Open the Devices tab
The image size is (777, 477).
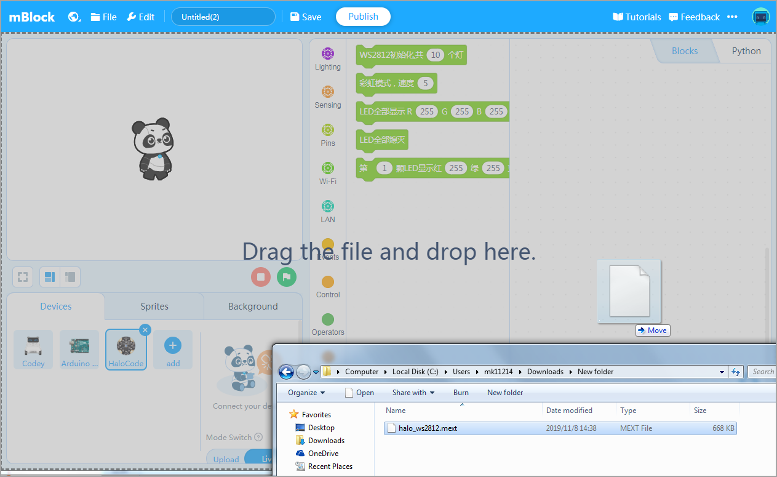56,307
